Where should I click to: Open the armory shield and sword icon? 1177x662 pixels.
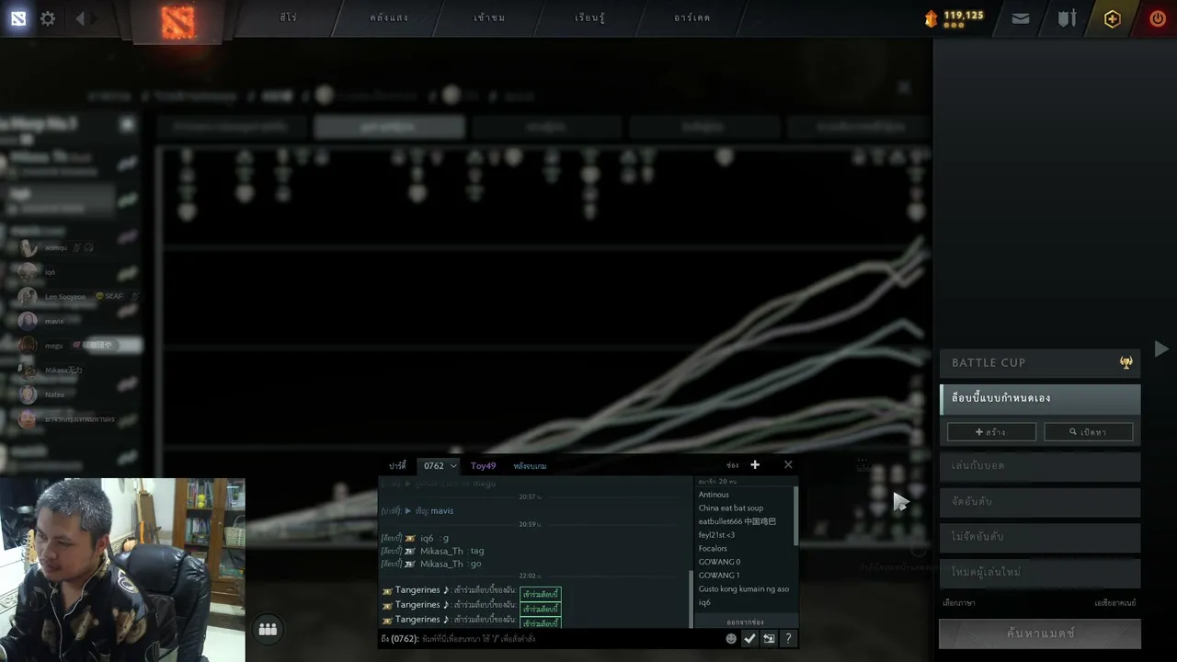[x=1067, y=18]
